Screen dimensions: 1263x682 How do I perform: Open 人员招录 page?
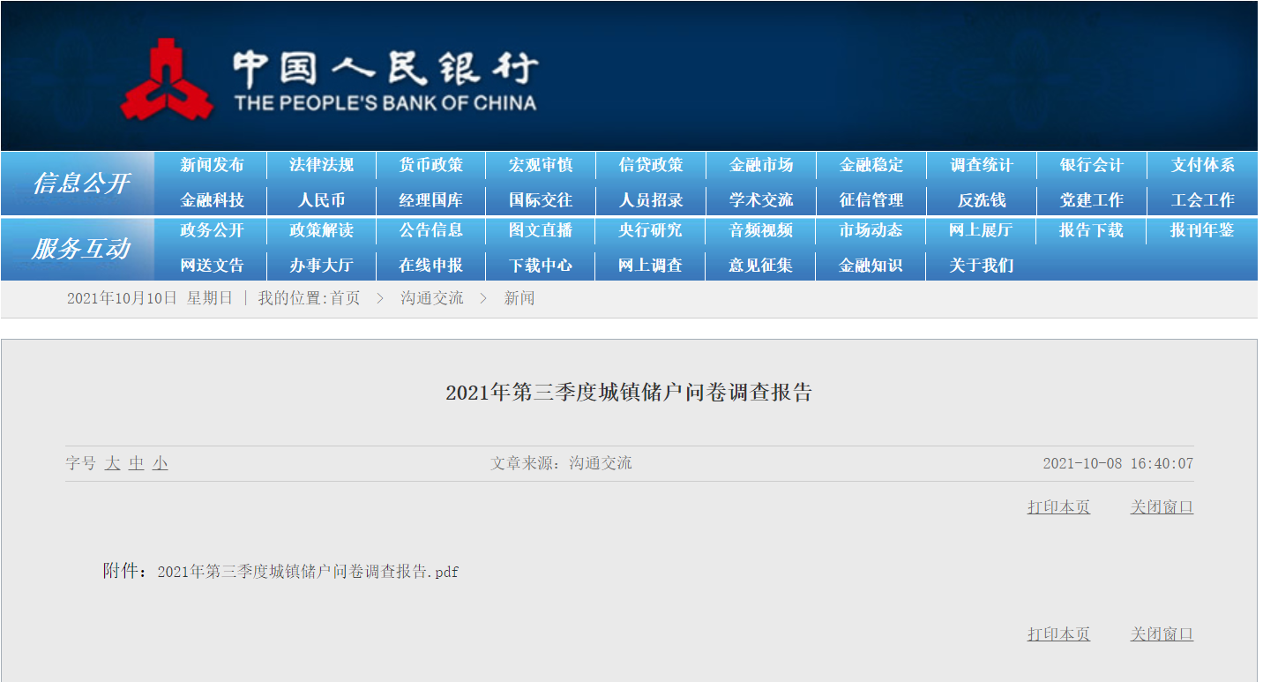tap(650, 200)
